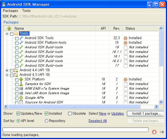The image size is (167, 139).
Task: Expand the Android 4.4 (API 19) node
Action: (7, 70)
